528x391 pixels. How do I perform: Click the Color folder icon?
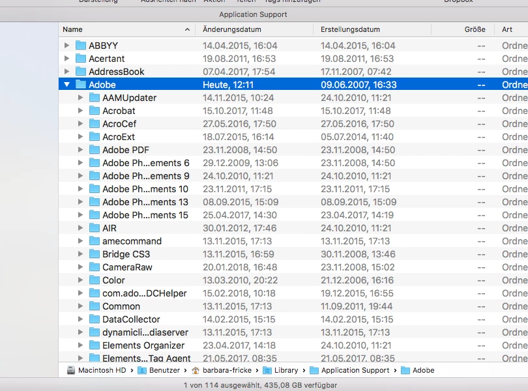(x=95, y=280)
